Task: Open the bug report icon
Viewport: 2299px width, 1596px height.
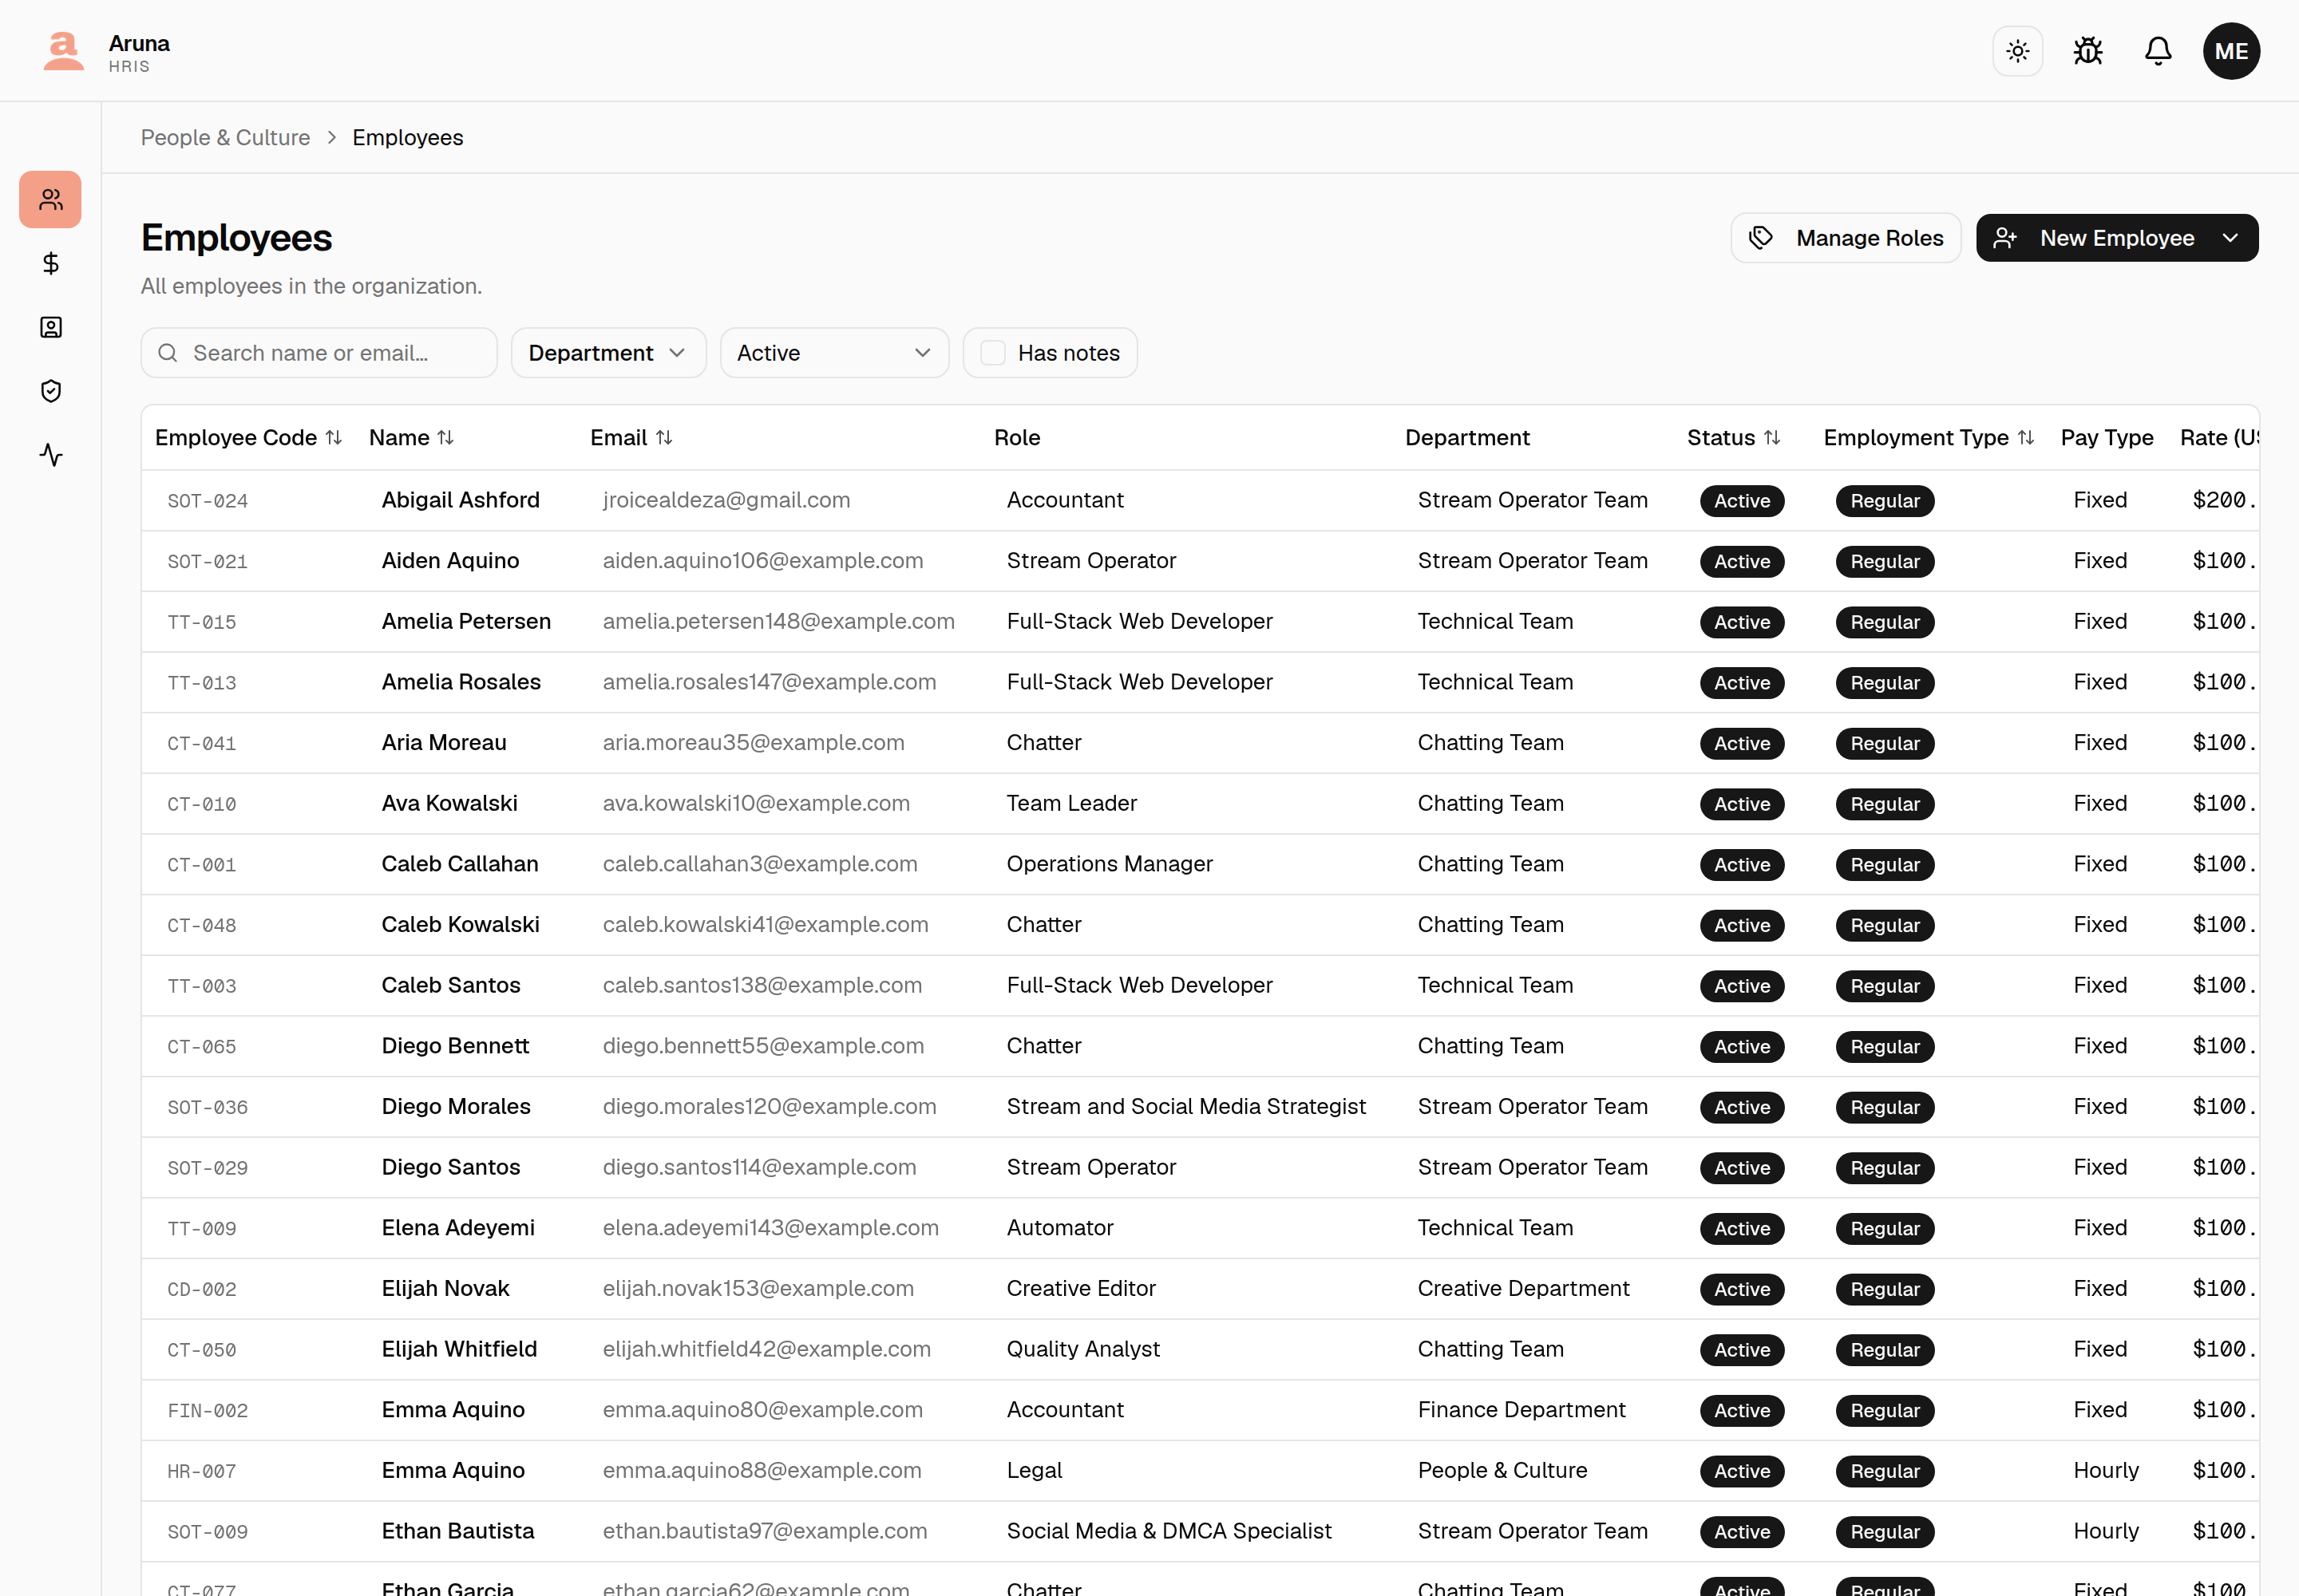Action: 2088,51
